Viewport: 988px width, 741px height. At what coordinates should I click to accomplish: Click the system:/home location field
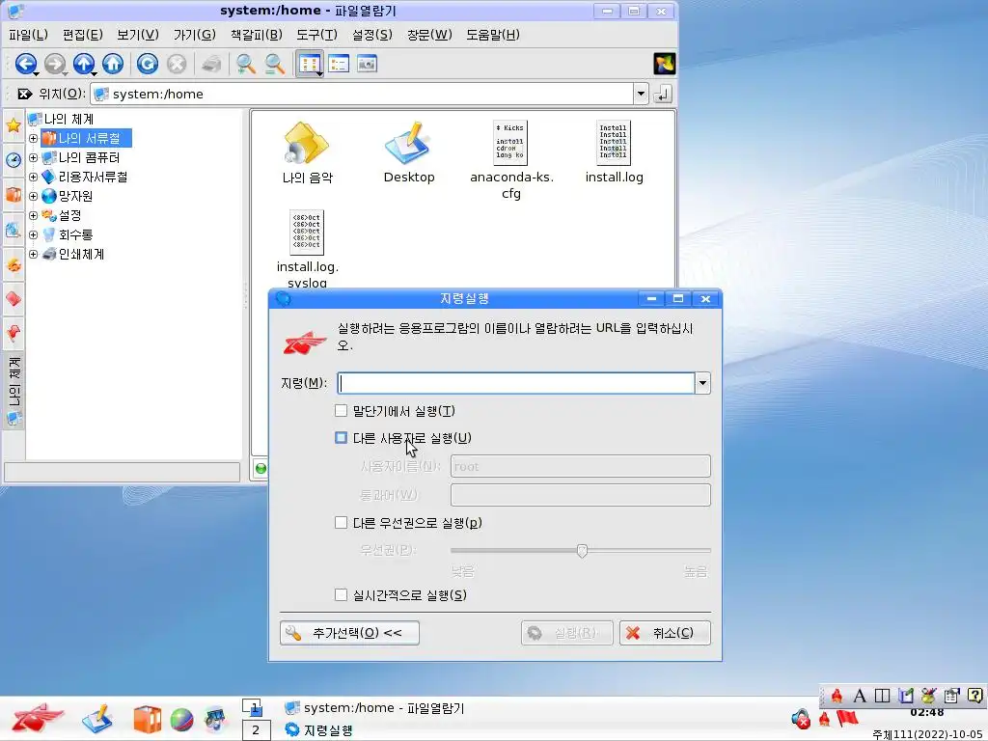pos(363,94)
